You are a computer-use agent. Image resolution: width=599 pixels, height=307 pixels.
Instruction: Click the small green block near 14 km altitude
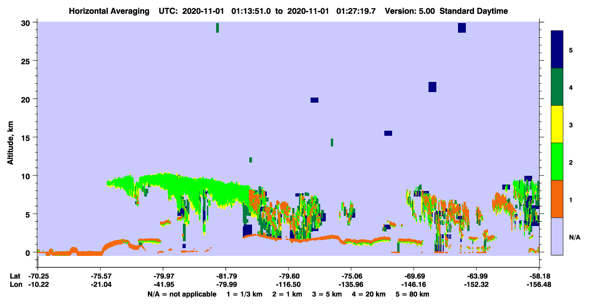[332, 142]
